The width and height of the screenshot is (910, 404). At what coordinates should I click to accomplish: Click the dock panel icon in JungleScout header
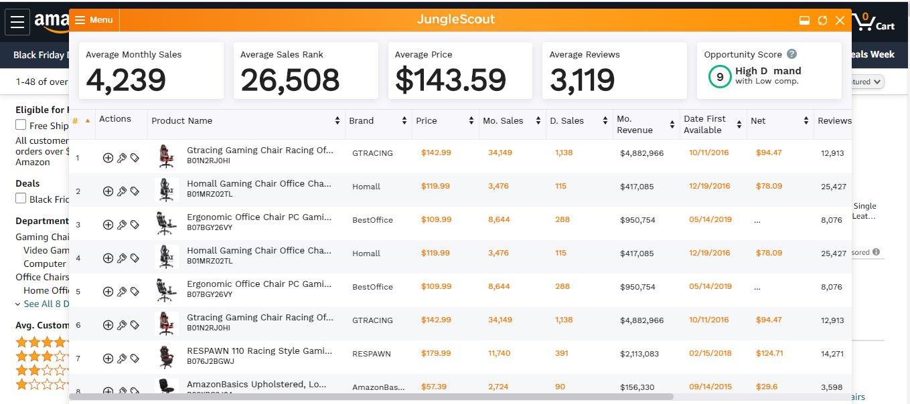[x=805, y=21]
